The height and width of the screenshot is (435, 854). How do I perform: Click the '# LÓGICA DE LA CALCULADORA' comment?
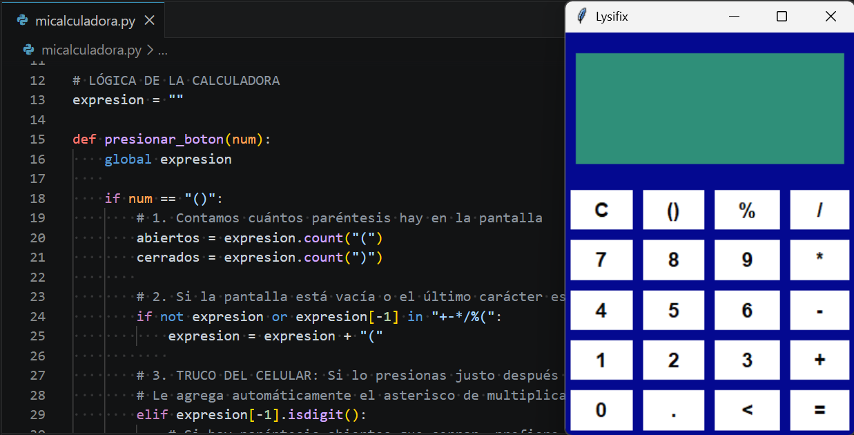tap(176, 81)
